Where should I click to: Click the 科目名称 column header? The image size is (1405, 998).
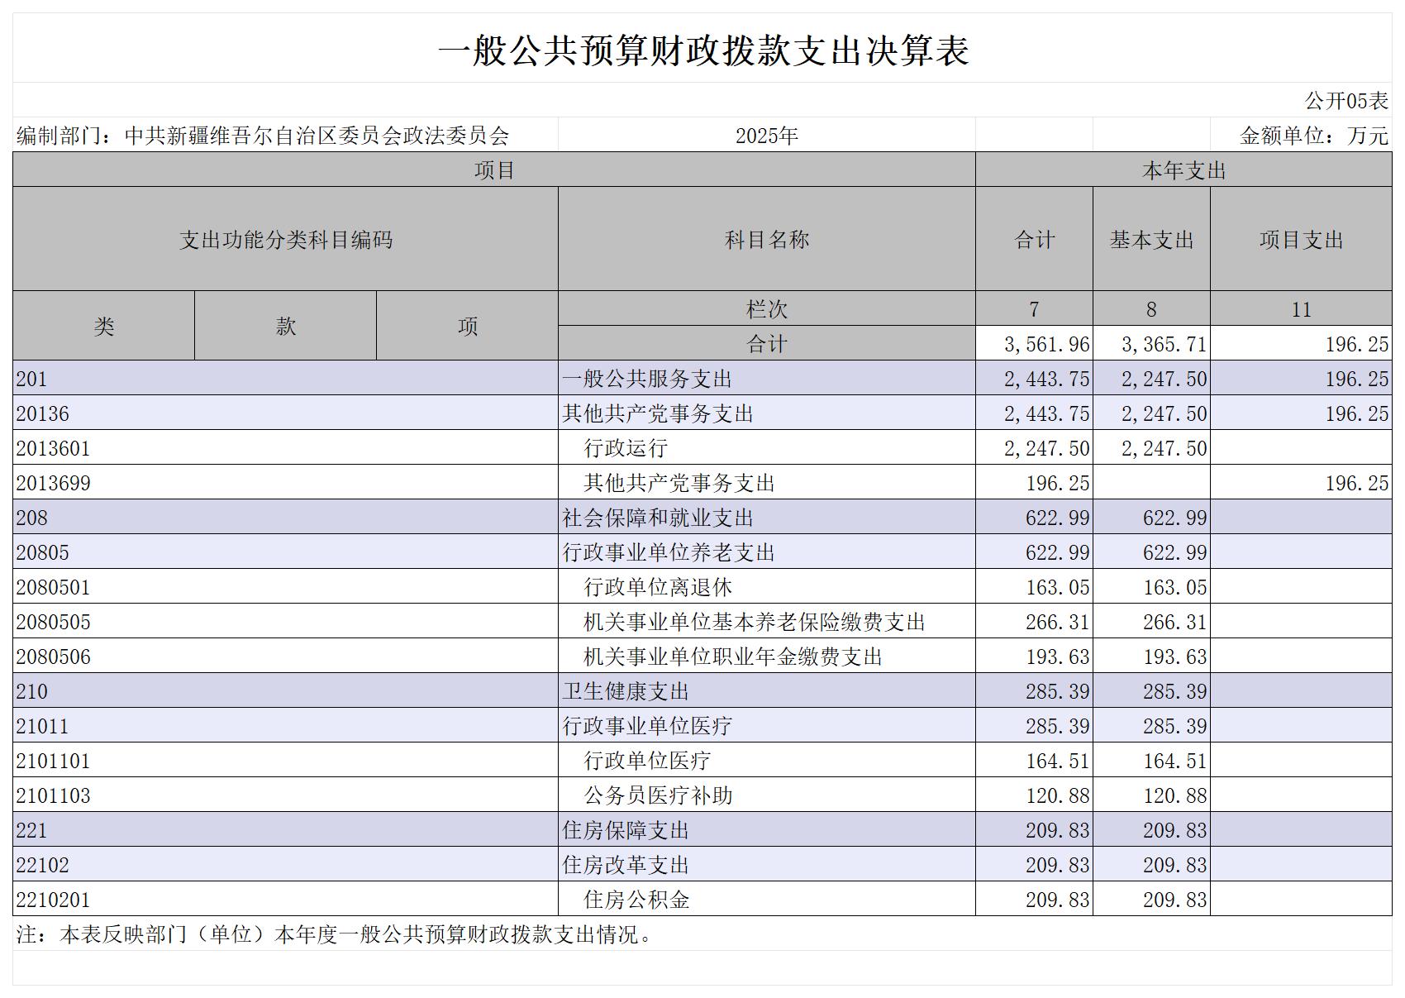tap(767, 239)
